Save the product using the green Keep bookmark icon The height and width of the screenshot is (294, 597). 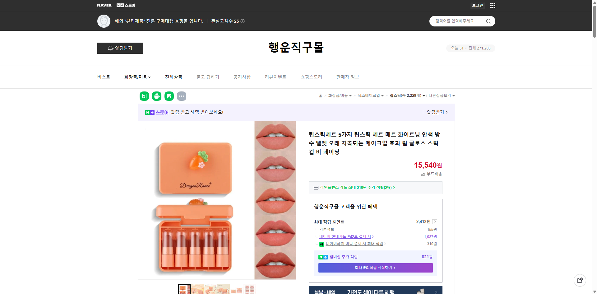tap(169, 96)
